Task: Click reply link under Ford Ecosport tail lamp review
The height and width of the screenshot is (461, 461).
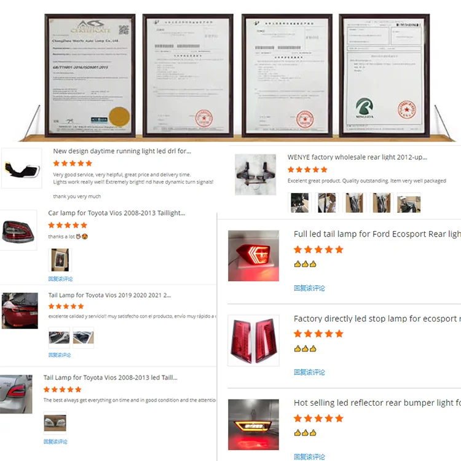Action: [309, 288]
